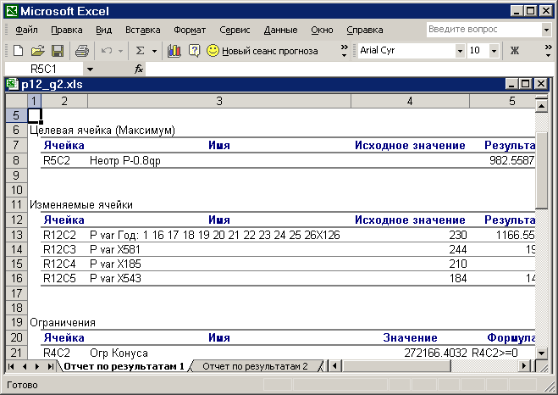This screenshot has height=395, width=558.
Task: Expand formatting toolbar options chevron
Action: (x=549, y=51)
